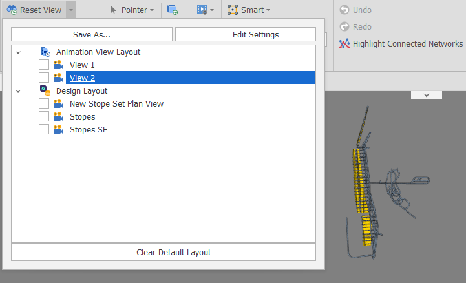Tick the View 2 checkbox

pos(44,78)
